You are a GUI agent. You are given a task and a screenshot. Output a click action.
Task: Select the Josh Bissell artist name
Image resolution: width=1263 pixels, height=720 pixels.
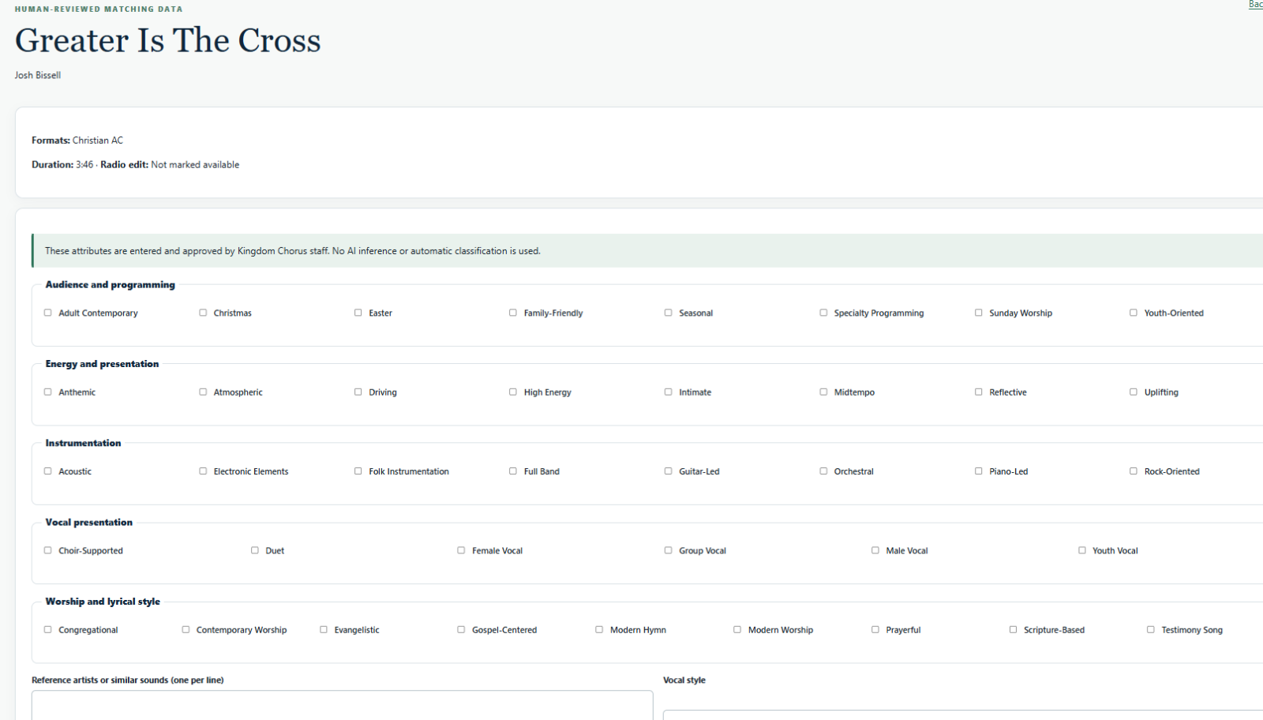(x=38, y=75)
